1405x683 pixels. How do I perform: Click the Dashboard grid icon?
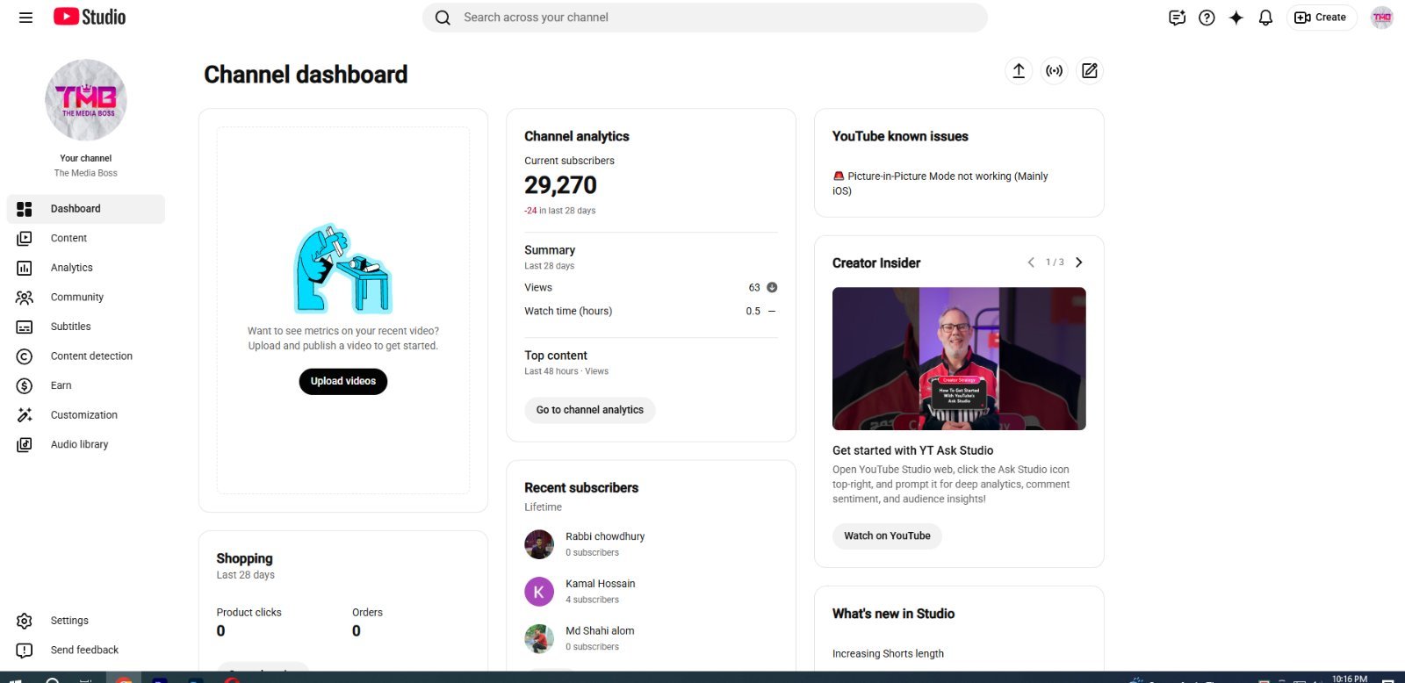pos(25,209)
